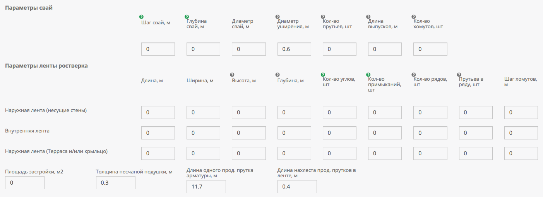Screen dimensions: 543x197
Task: Click Кол-во хомутов input in Параметры свай
Action: coord(430,49)
